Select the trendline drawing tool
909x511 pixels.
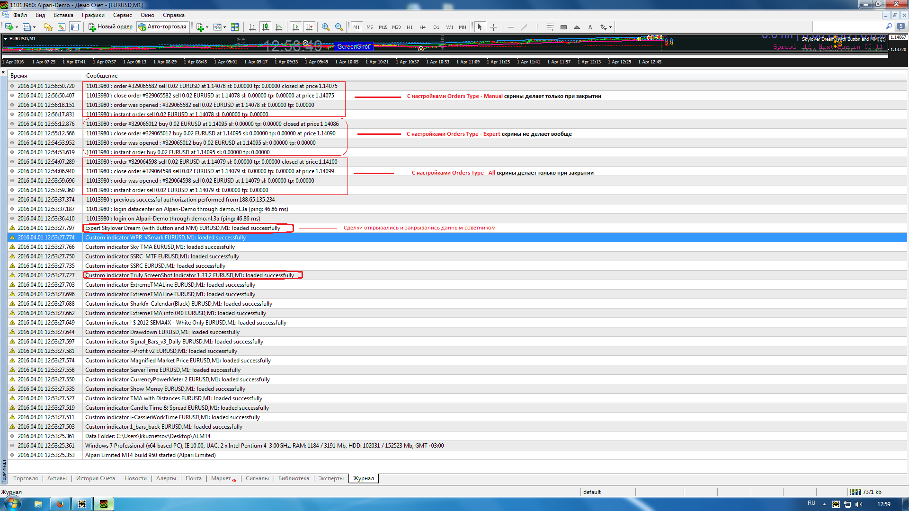click(x=524, y=27)
